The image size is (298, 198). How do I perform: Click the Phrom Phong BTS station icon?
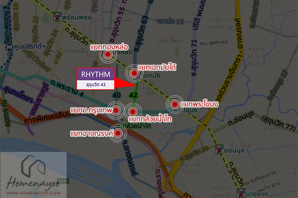click(57, 17)
